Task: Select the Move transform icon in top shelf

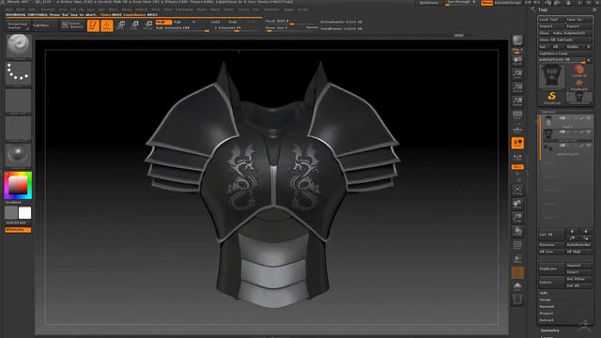Action: 121,25
